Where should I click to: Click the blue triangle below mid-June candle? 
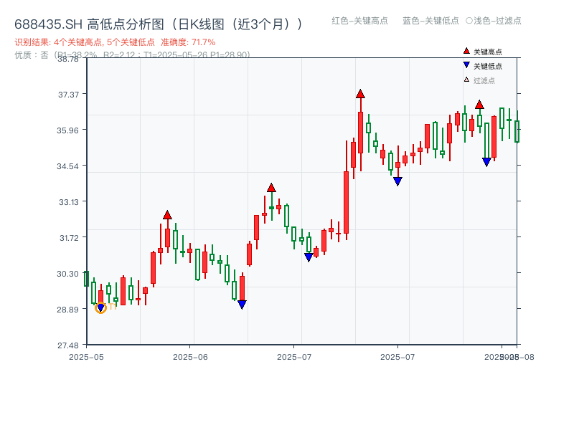point(242,304)
